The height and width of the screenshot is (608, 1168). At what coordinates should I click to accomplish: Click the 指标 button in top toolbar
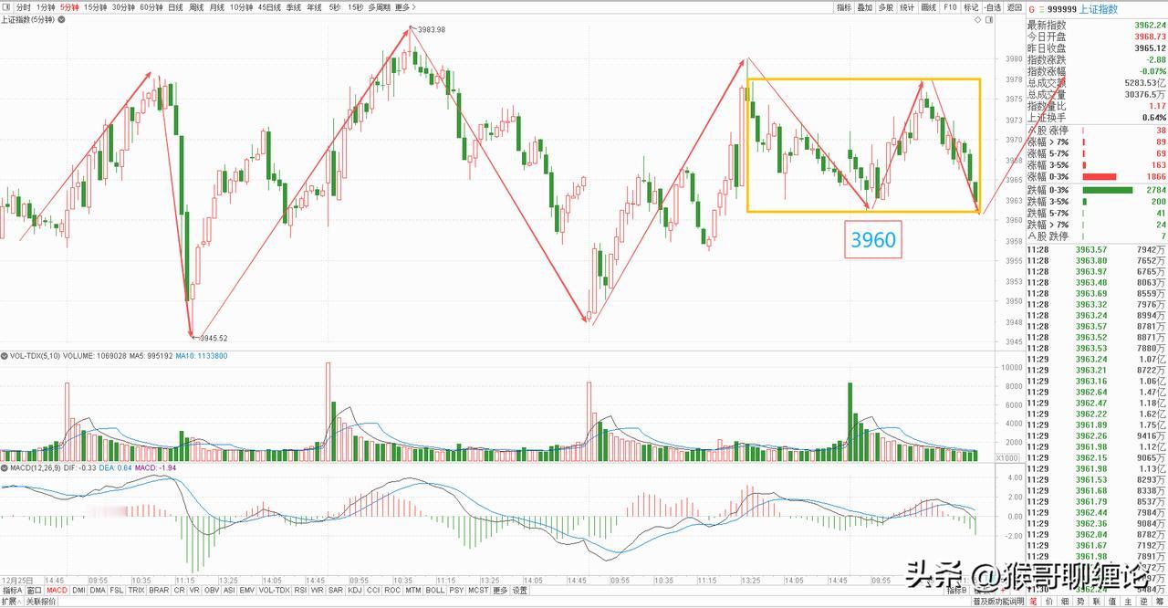pyautogui.click(x=844, y=7)
